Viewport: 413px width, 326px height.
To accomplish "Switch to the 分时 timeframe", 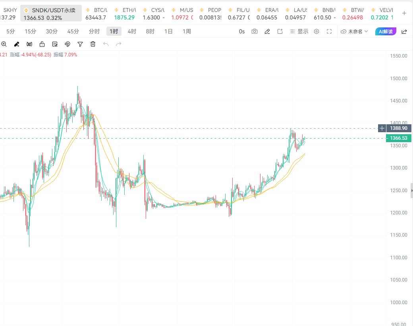I will pyautogui.click(x=94, y=31).
